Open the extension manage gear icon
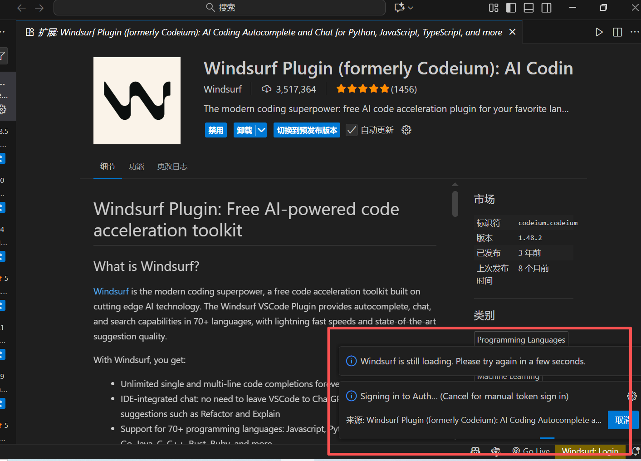Viewport: 641px width, 461px height. tap(406, 130)
